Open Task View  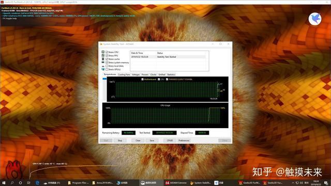[x=28, y=183]
